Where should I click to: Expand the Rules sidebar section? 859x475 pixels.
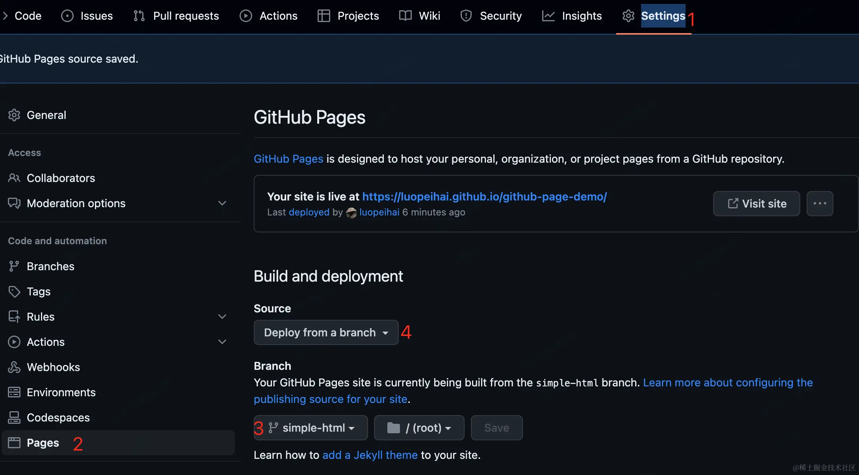click(x=222, y=317)
